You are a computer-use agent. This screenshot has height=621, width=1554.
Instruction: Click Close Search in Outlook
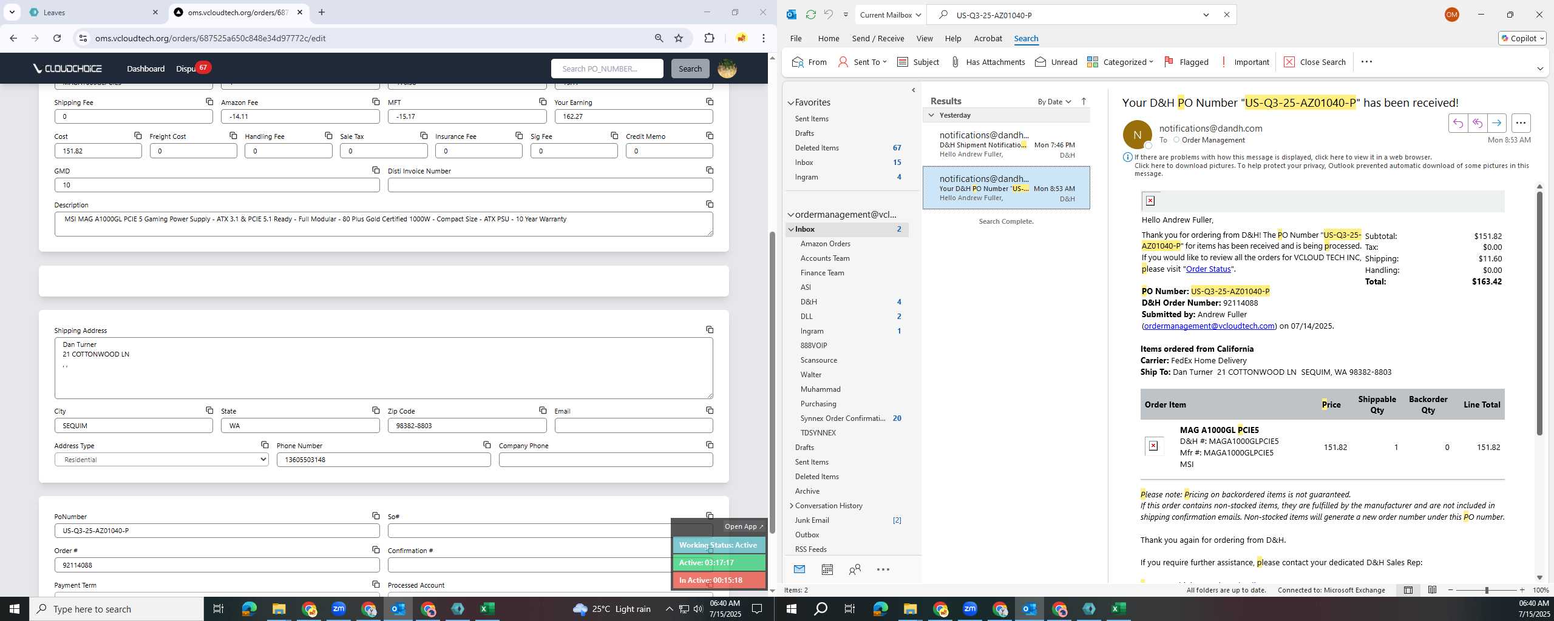click(1314, 62)
